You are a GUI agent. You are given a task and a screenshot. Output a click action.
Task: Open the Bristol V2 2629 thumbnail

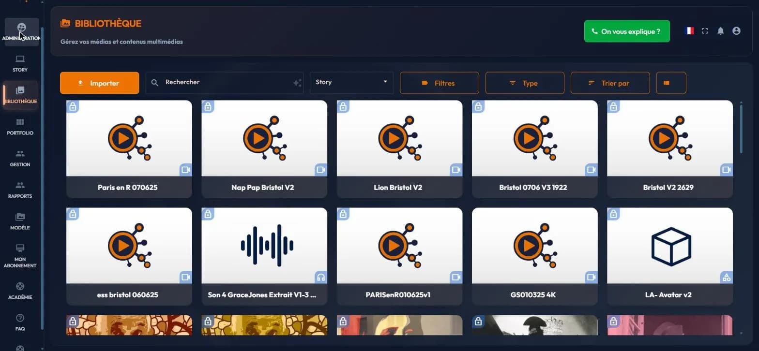coord(670,138)
